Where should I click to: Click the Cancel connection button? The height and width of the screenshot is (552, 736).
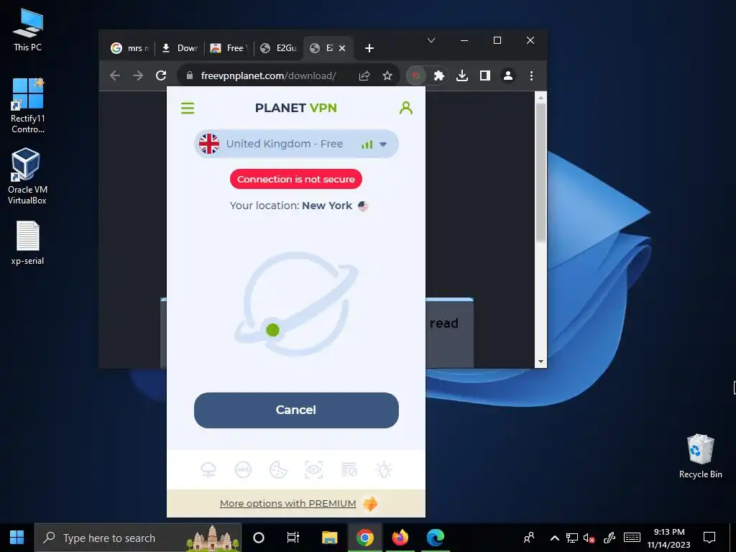tap(296, 410)
